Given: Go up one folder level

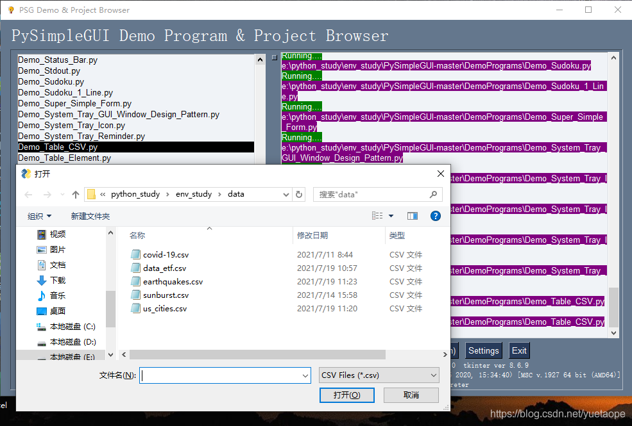Looking at the screenshot, I should click(x=75, y=195).
